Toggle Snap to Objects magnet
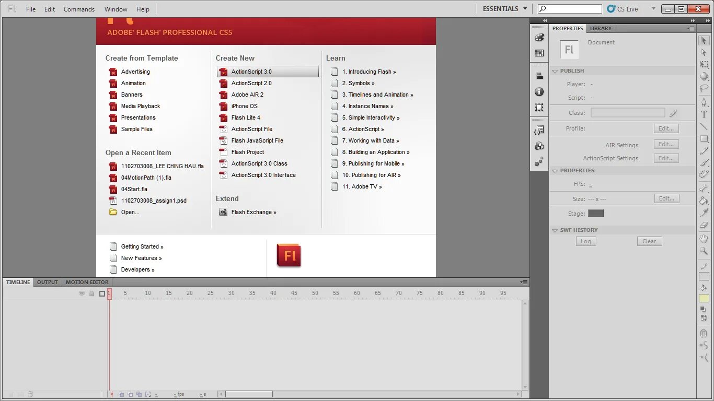Screen dimensions: 714x401 coord(704,333)
